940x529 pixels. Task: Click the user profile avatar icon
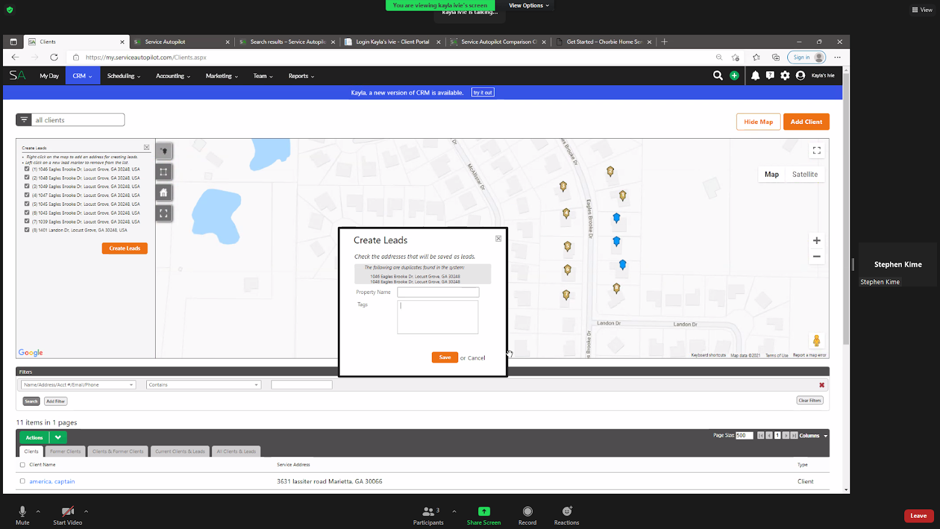[800, 75]
